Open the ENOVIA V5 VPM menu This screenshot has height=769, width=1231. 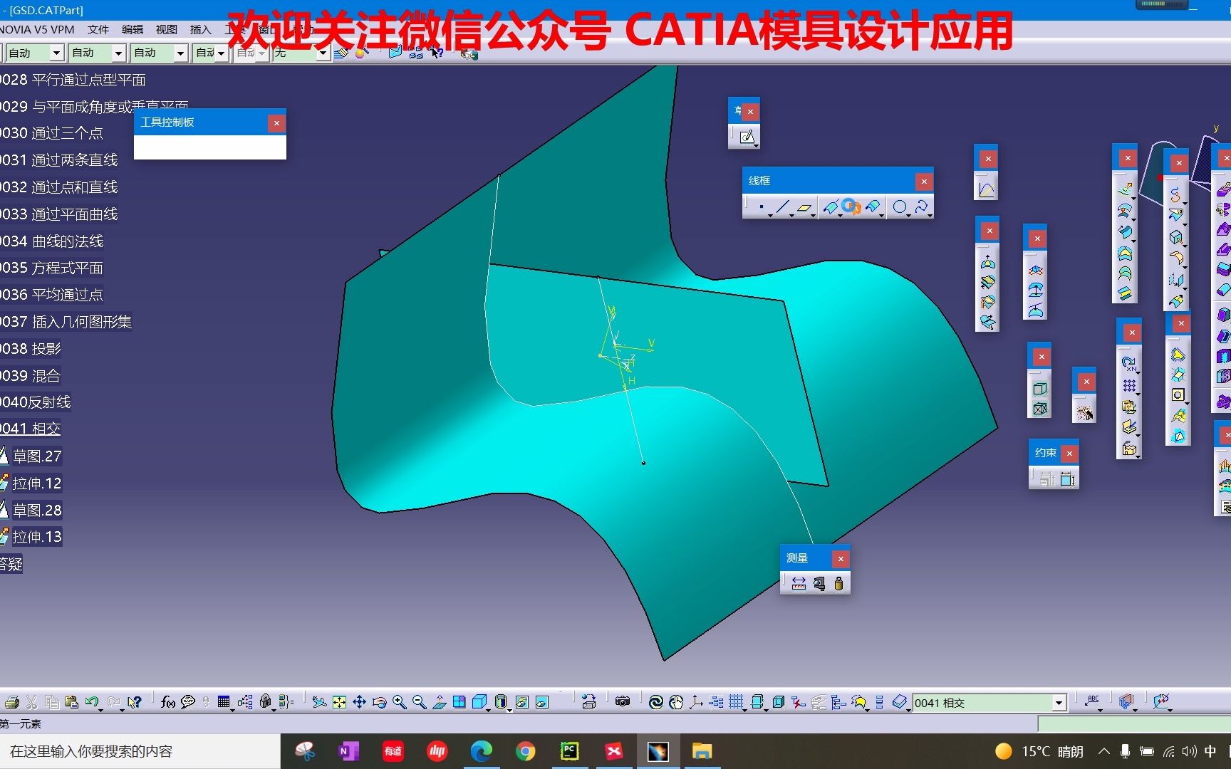click(37, 30)
